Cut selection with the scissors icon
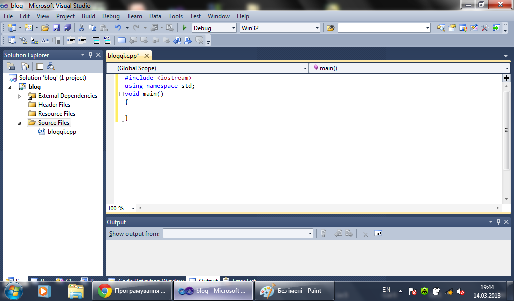The width and height of the screenshot is (514, 301). (x=82, y=28)
